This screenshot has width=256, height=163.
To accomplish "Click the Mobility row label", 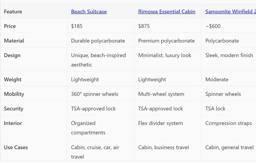I will pyautogui.click(x=14, y=94).
